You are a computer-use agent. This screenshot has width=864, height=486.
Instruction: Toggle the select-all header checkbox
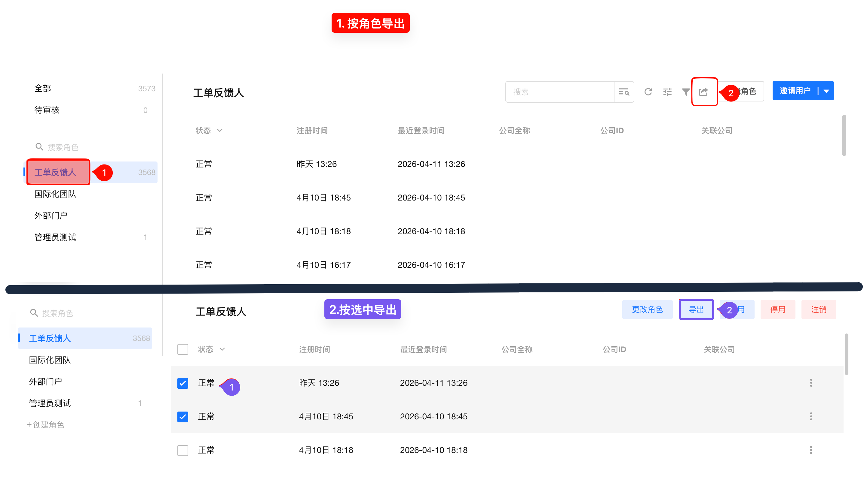point(183,349)
